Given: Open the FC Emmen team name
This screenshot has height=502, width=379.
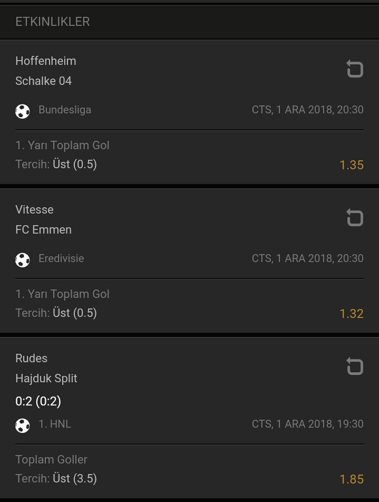Looking at the screenshot, I should [x=44, y=229].
